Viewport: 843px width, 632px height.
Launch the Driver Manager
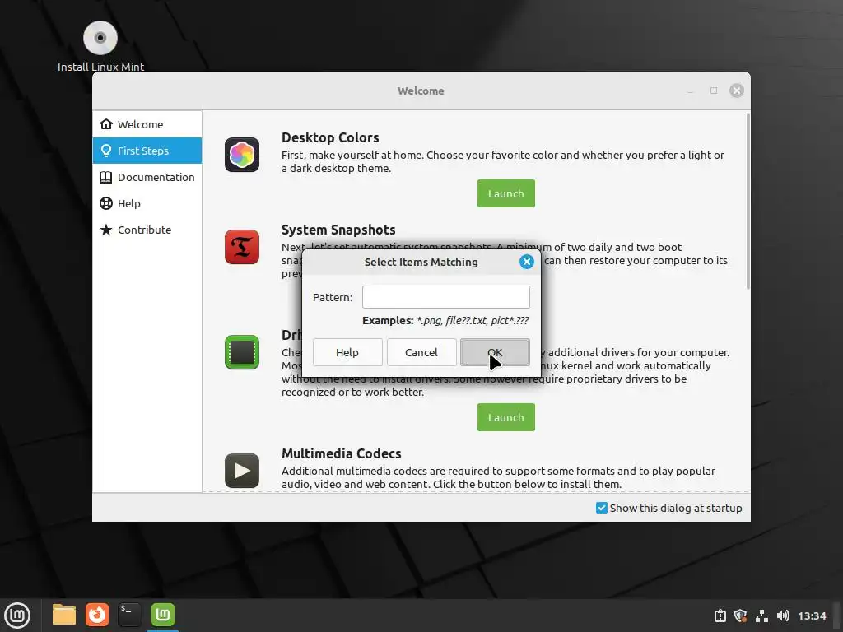(506, 417)
